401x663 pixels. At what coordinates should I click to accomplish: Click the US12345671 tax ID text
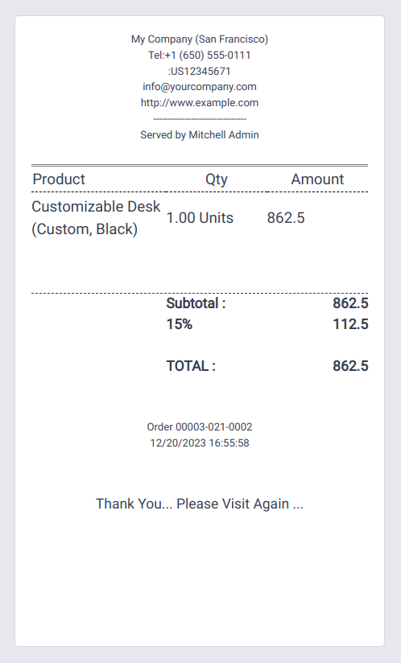coord(200,71)
